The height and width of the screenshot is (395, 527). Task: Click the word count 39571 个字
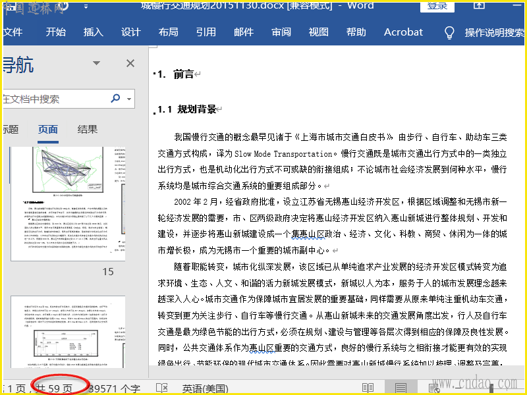[x=114, y=388]
